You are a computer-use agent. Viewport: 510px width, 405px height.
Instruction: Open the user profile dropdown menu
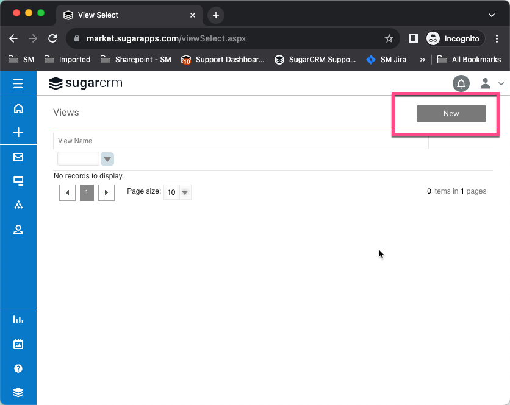[491, 84]
